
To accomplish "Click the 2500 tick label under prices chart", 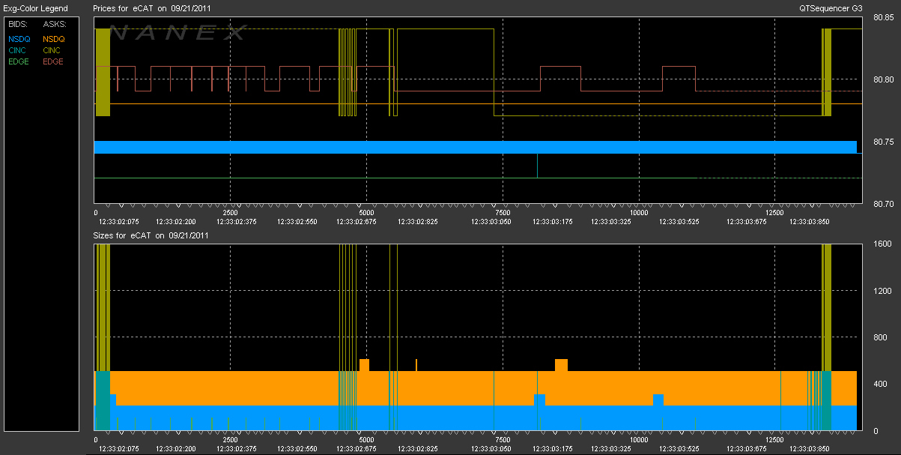I will (229, 212).
